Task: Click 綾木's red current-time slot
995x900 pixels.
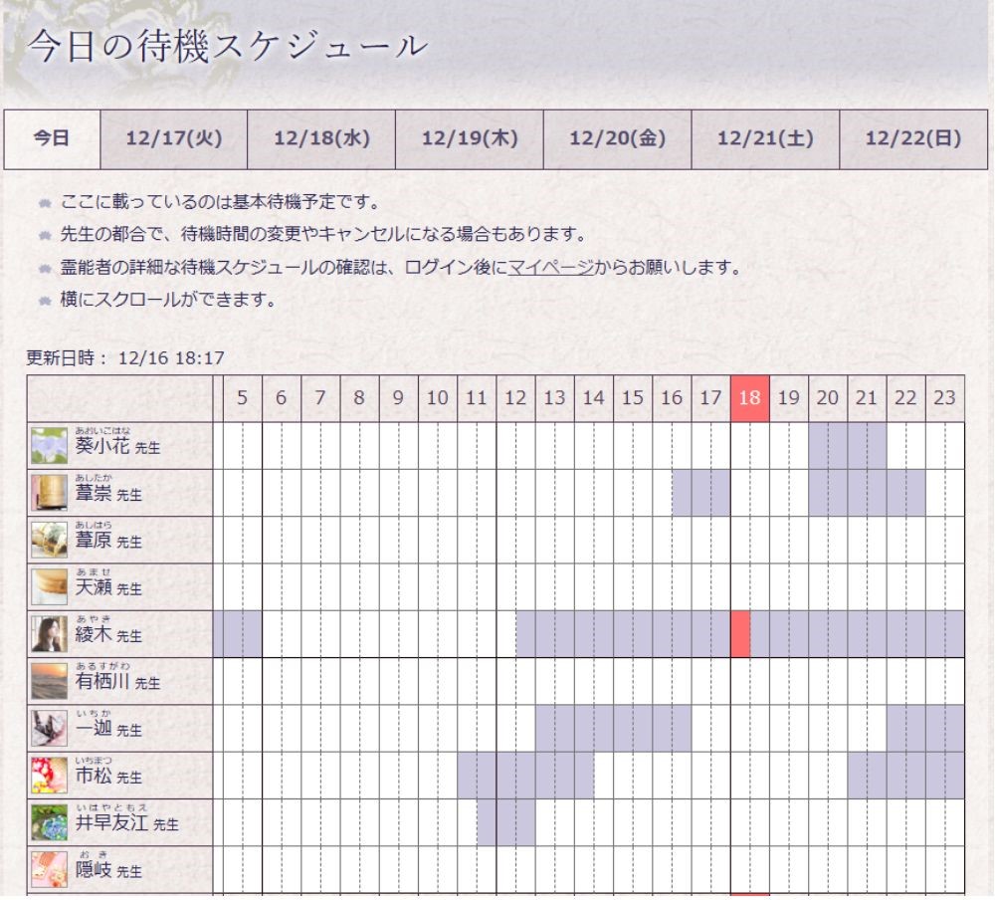Action: pyautogui.click(x=740, y=634)
